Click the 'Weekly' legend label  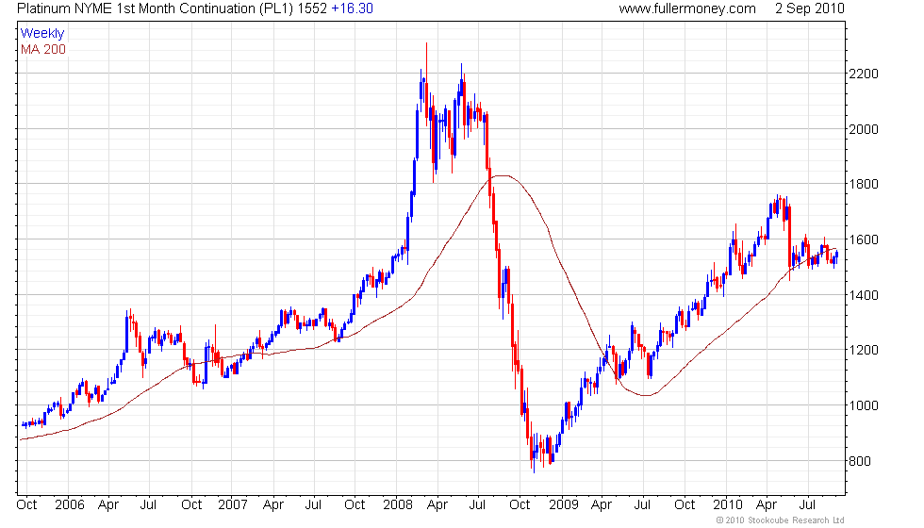41,34
